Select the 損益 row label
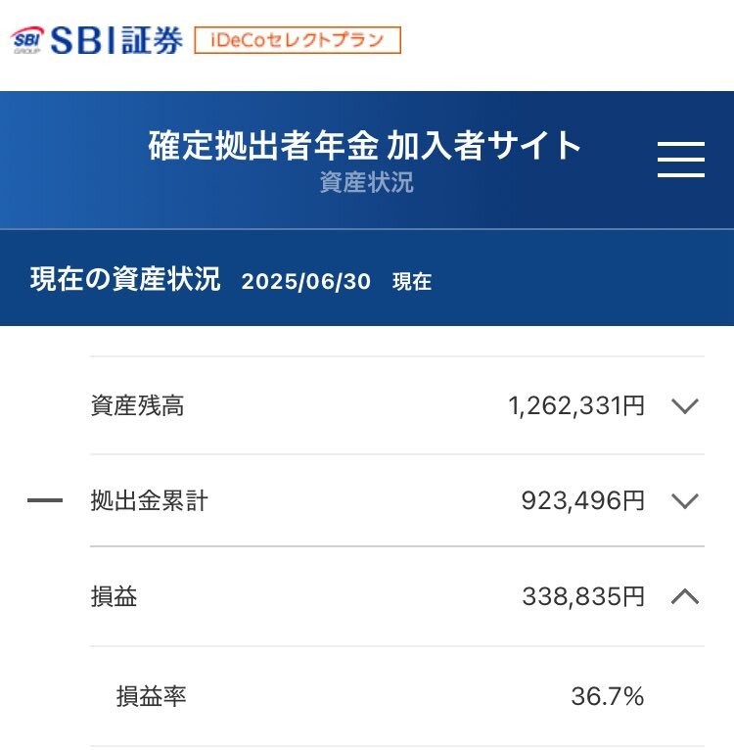This screenshot has height=750, width=734. (114, 596)
